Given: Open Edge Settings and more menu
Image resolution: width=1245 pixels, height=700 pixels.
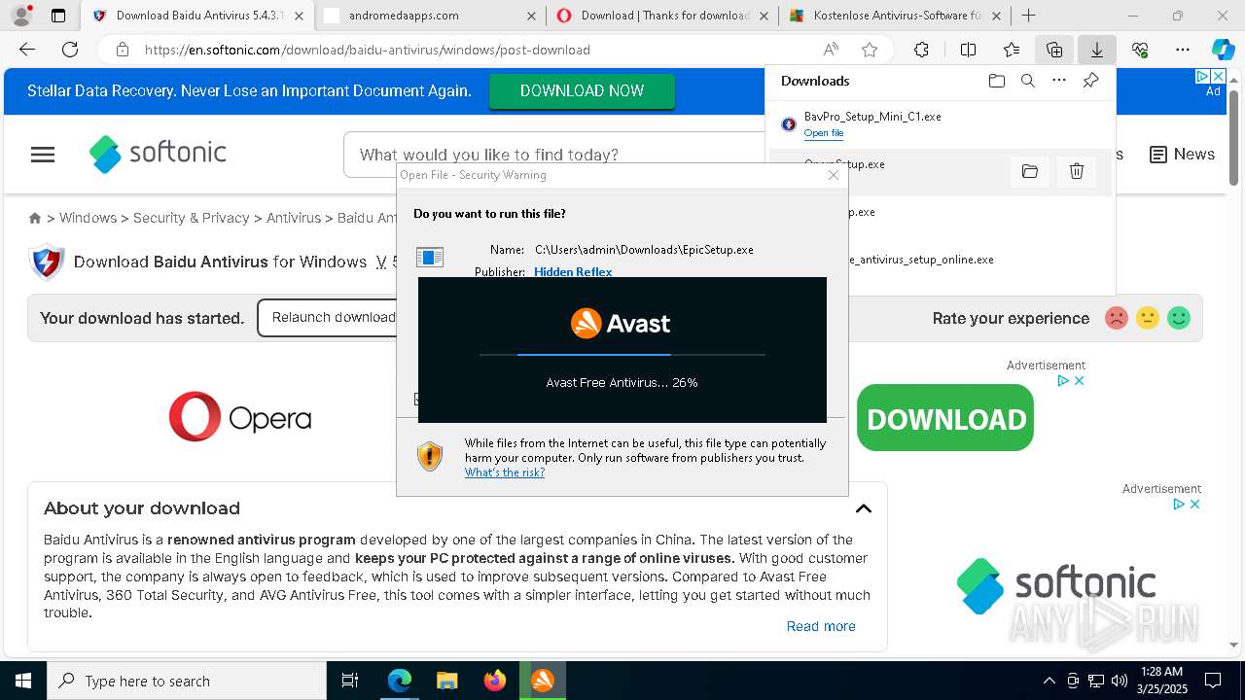Looking at the screenshot, I should point(1183,50).
